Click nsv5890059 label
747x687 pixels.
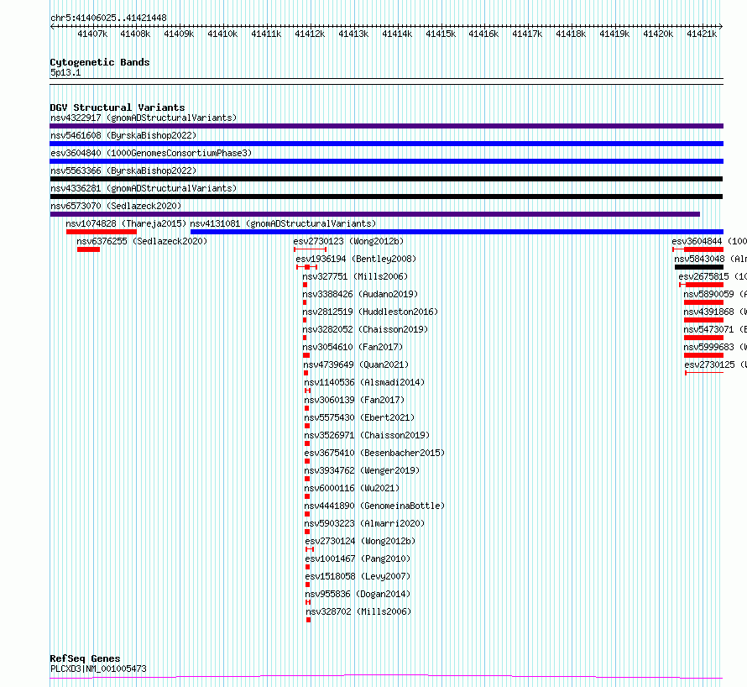(715, 294)
